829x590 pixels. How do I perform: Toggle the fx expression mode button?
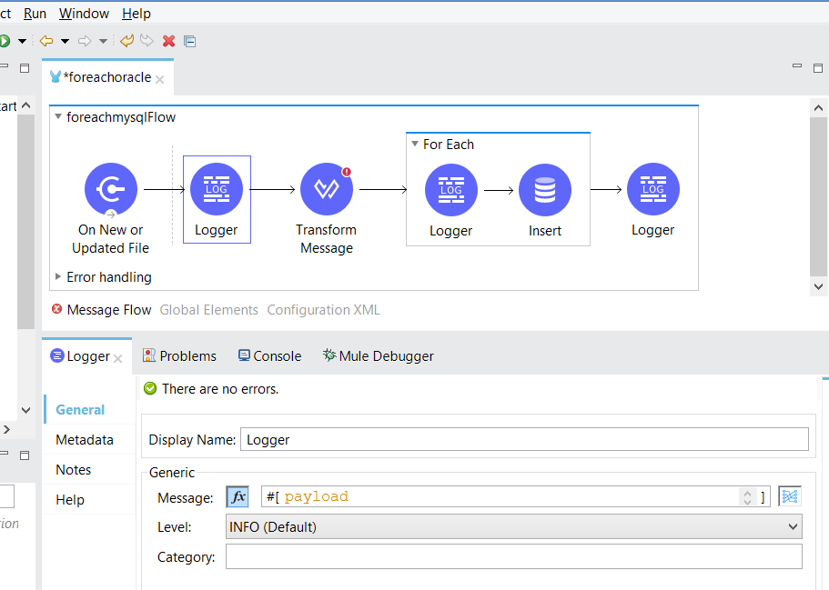(238, 496)
